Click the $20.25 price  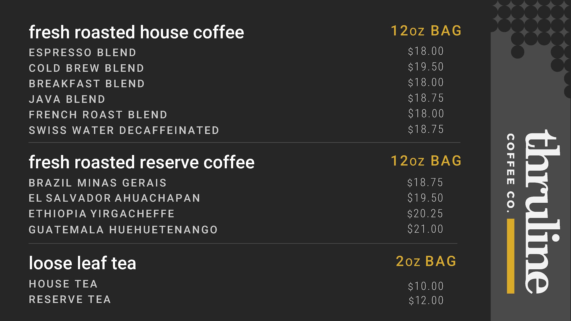425,213
